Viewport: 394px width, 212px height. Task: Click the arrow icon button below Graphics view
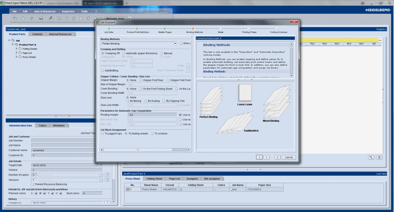coord(379,157)
